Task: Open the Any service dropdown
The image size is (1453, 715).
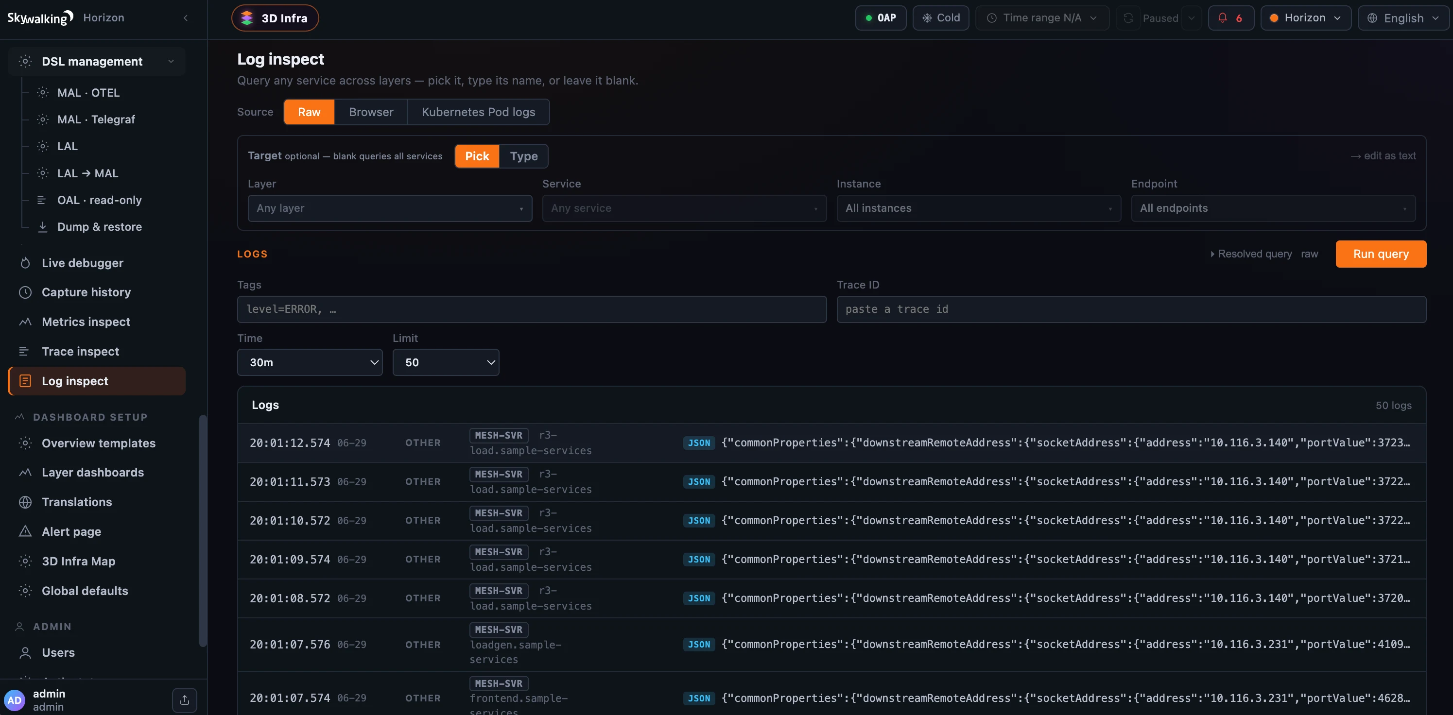Action: point(684,208)
